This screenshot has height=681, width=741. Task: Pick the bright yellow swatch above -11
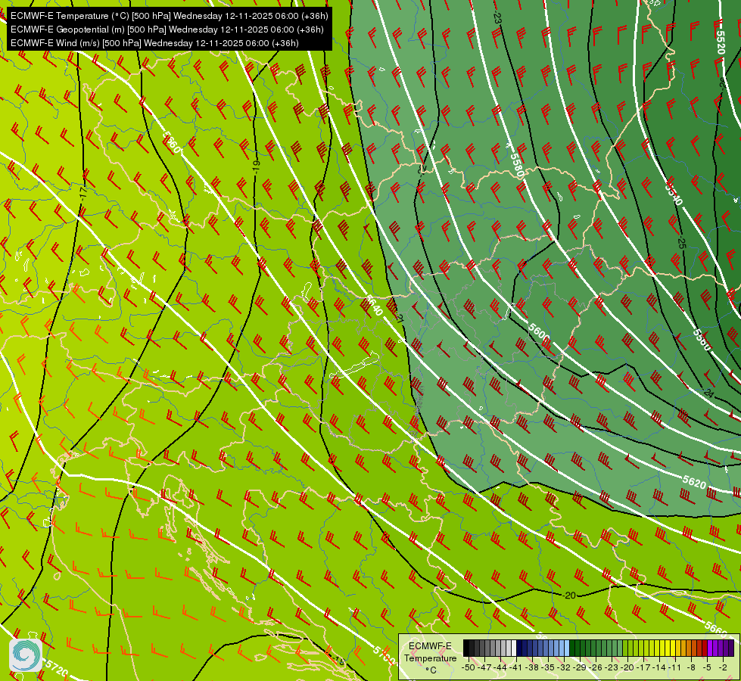tap(673, 648)
